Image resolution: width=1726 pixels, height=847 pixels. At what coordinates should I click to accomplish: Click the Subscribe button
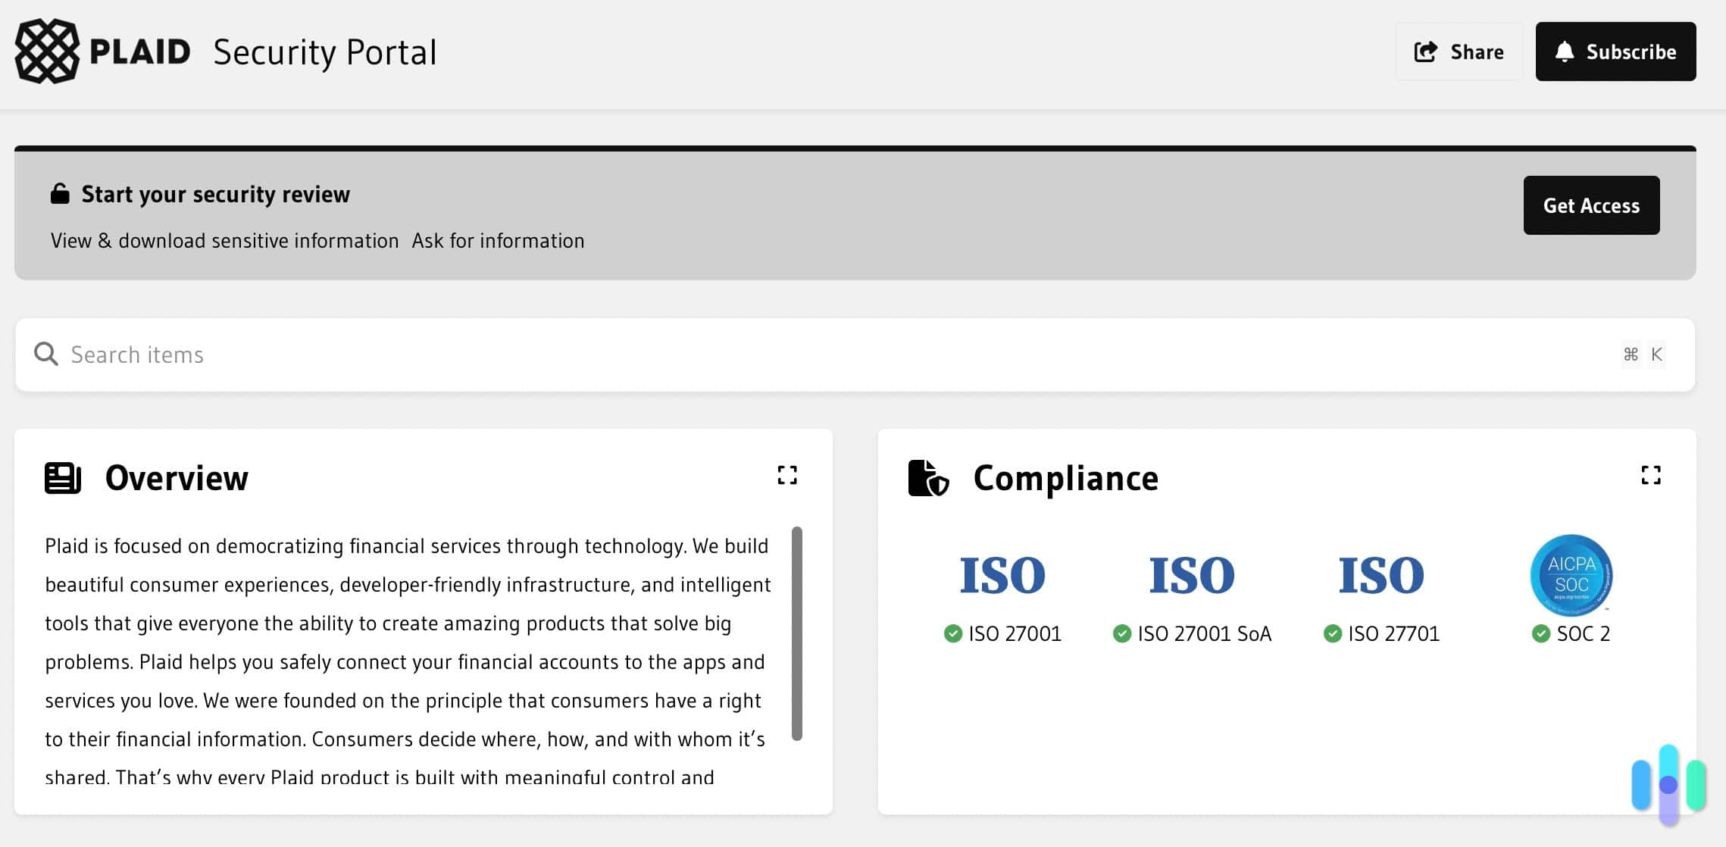1616,51
